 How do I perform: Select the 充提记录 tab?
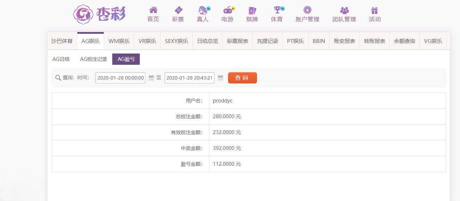(x=268, y=41)
